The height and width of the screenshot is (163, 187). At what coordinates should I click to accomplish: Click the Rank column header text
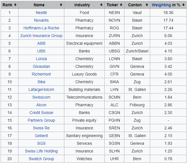(7, 5)
